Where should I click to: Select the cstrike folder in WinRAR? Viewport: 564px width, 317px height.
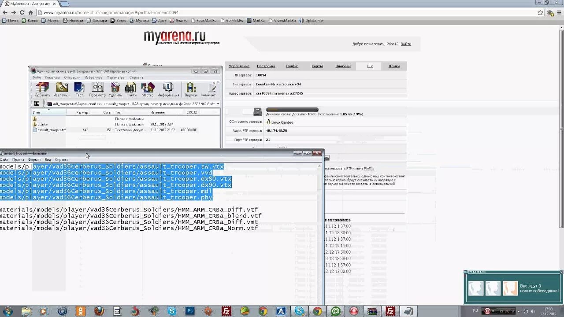(x=43, y=124)
